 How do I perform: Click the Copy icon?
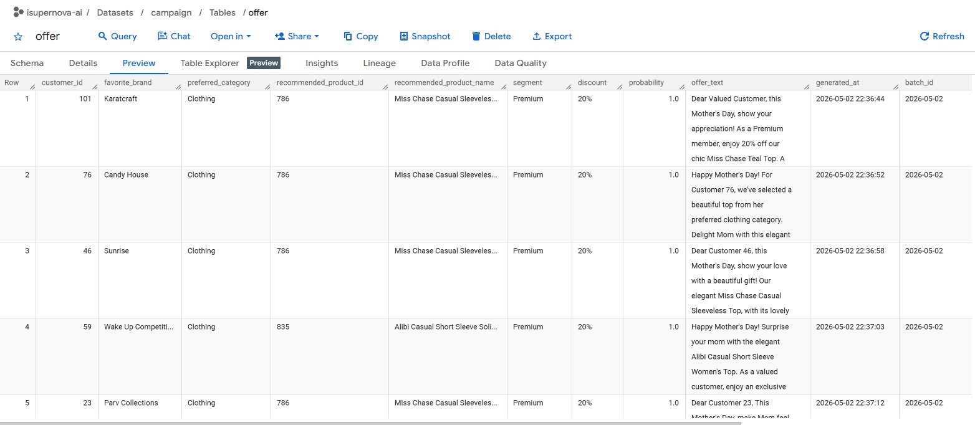click(x=348, y=36)
